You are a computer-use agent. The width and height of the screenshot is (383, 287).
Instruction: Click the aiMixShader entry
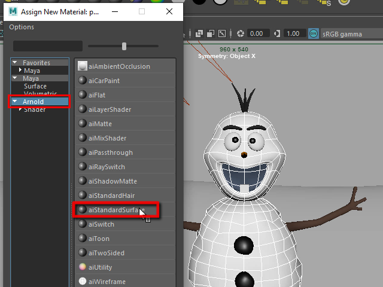[x=108, y=138]
